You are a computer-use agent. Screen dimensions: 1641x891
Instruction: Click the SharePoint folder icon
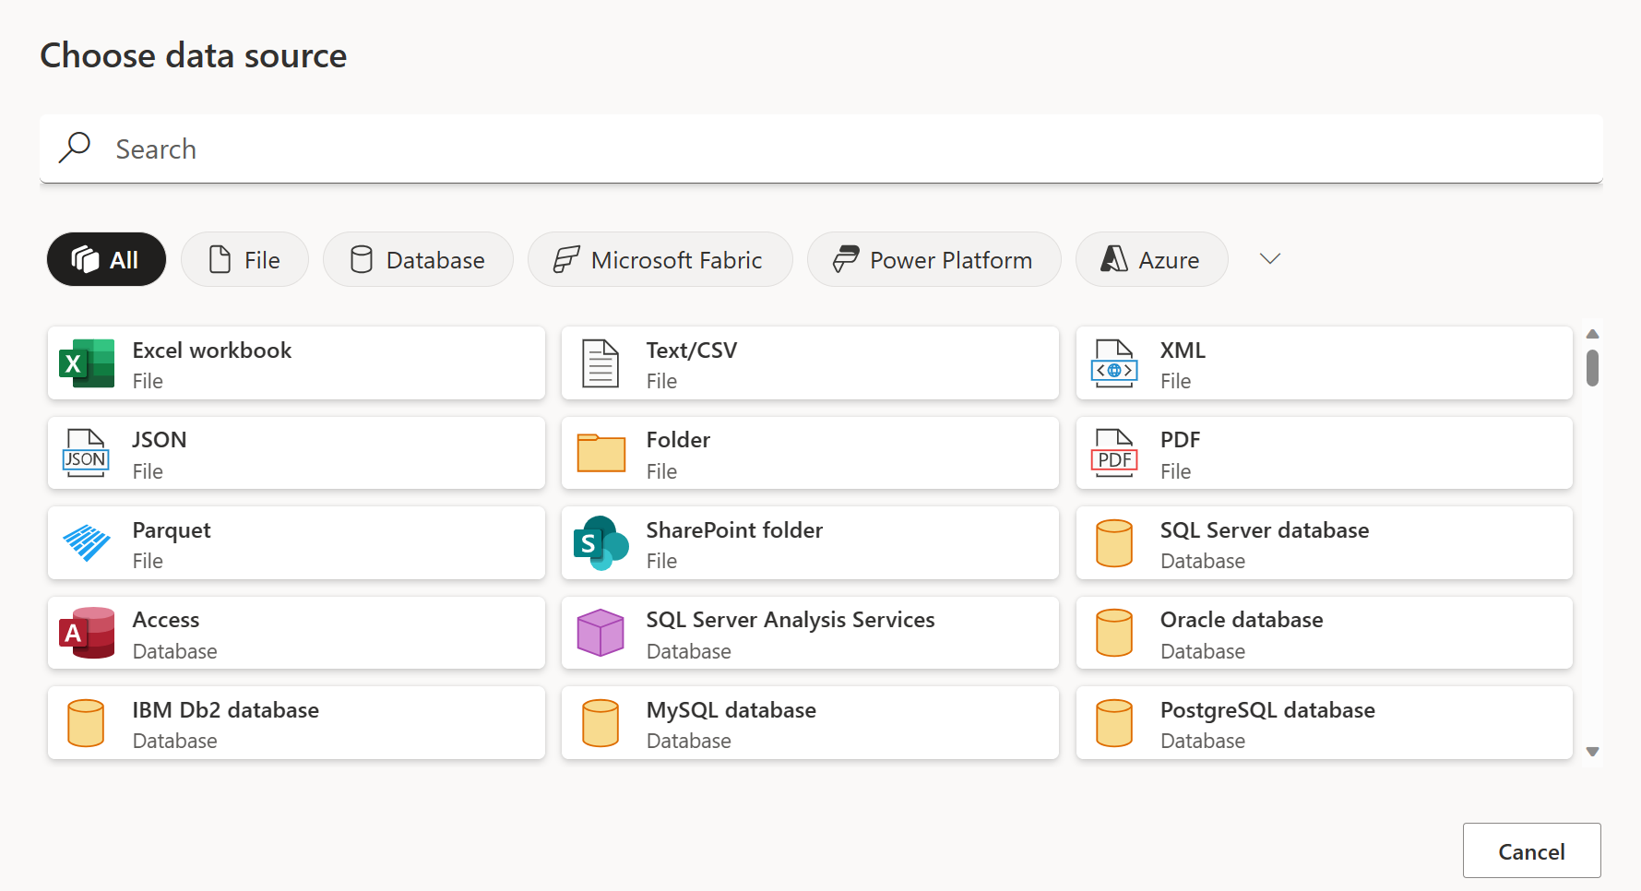click(601, 543)
